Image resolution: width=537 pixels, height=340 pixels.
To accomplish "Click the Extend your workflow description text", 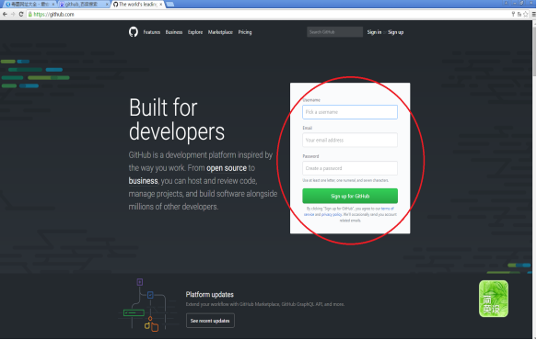I will click(x=265, y=304).
